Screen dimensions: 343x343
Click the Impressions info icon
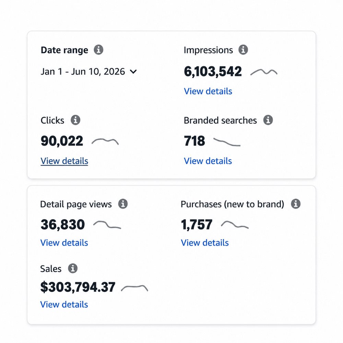click(243, 50)
